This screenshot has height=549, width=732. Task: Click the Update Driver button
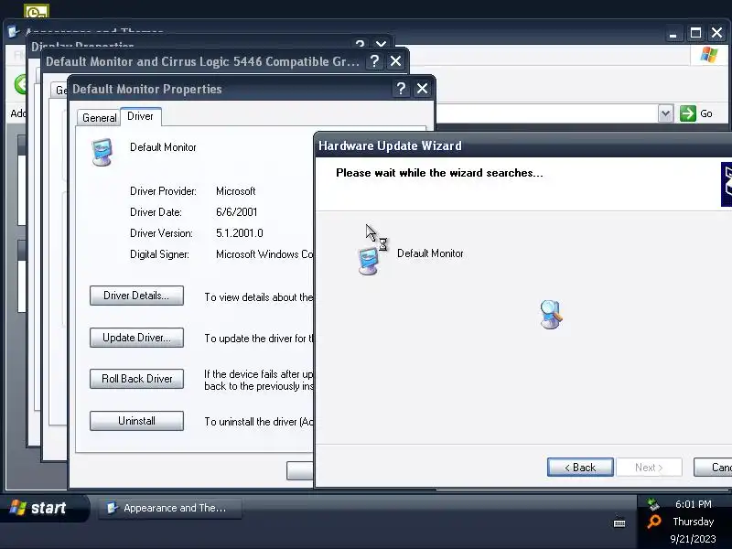click(x=136, y=338)
